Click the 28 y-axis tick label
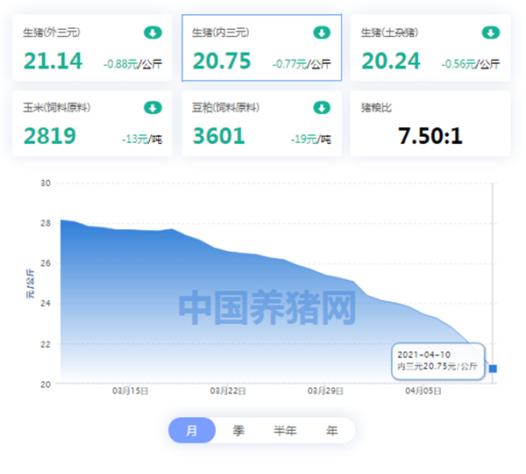The width and height of the screenshot is (526, 474). (46, 223)
